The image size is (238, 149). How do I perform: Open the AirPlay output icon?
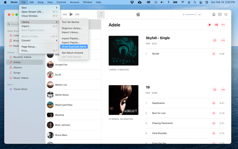(x=214, y=14)
